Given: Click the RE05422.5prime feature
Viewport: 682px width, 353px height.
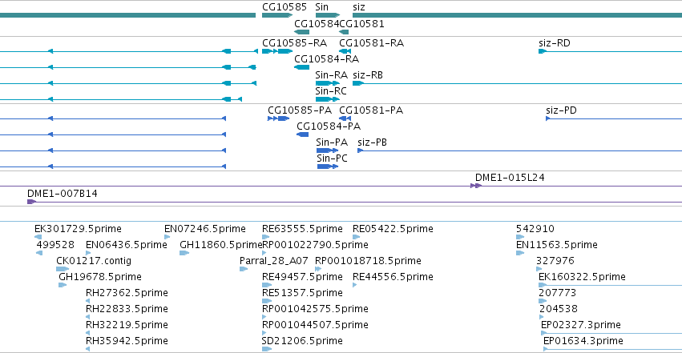Looking at the screenshot, I should click(356, 237).
